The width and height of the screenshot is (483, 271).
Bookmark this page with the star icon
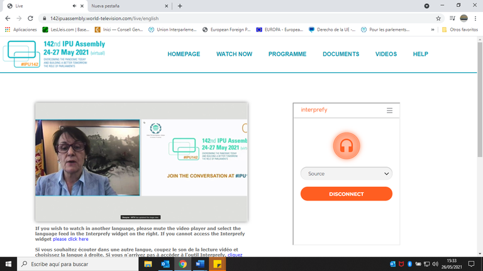point(438,18)
